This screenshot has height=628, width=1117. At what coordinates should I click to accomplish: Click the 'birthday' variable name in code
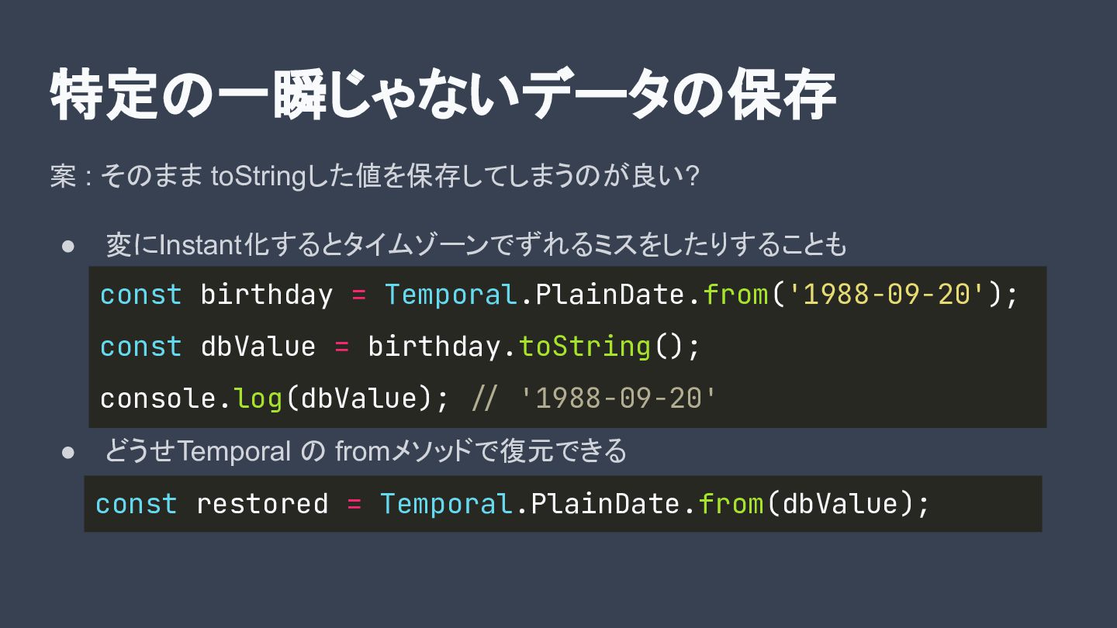tap(266, 295)
